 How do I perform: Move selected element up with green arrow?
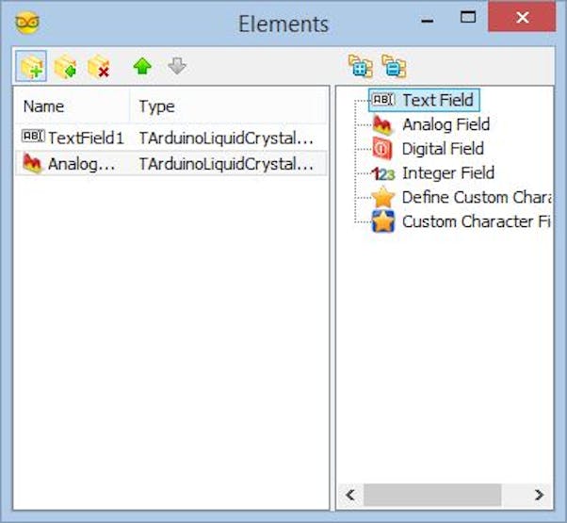[x=142, y=67]
